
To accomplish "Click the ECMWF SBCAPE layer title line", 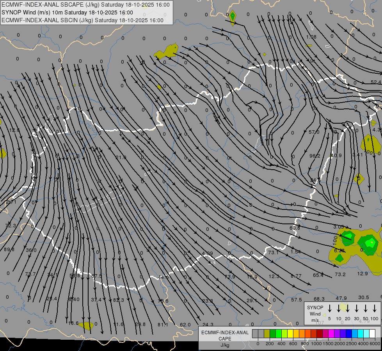I will 86,5.
